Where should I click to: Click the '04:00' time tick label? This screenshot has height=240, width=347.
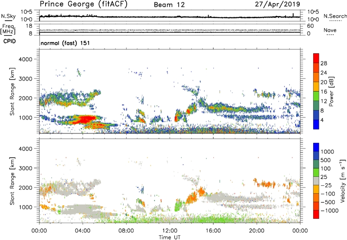[x=82, y=231]
